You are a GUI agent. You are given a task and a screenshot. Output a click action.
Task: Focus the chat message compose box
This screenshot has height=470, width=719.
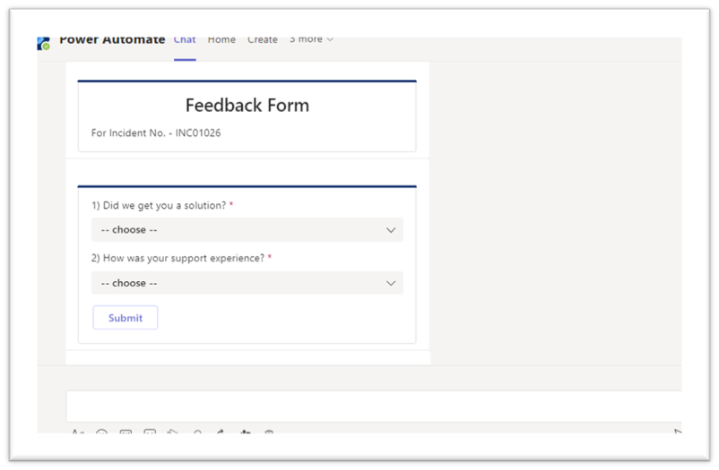(x=374, y=406)
